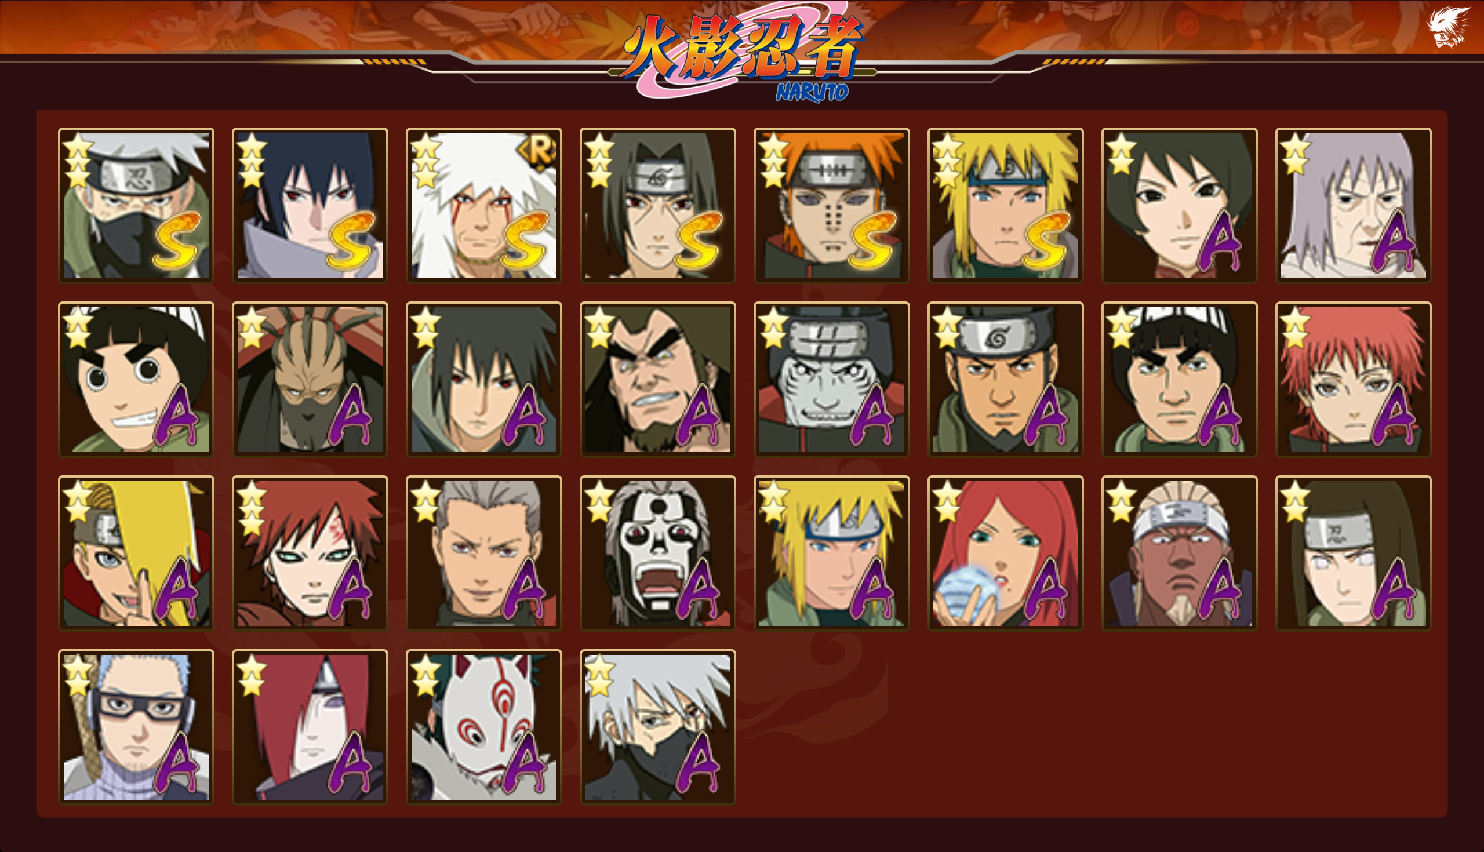This screenshot has width=1484, height=852.
Task: Pick the long-haired Neji card
Action: [x=1354, y=553]
